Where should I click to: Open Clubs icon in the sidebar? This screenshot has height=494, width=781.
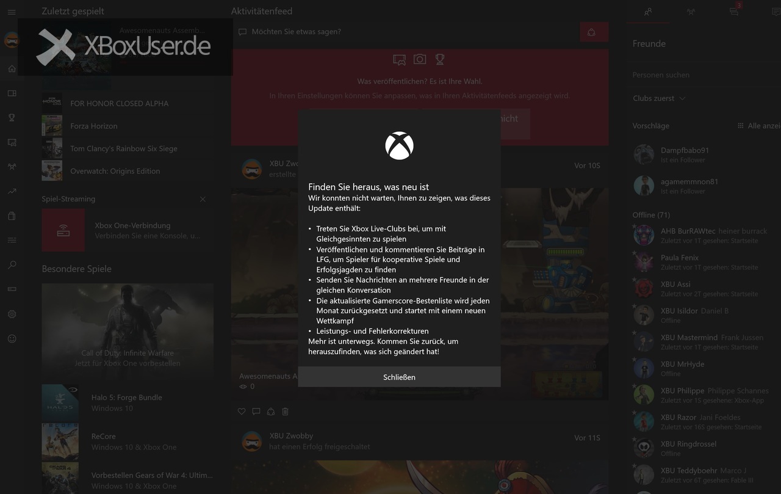[12, 167]
